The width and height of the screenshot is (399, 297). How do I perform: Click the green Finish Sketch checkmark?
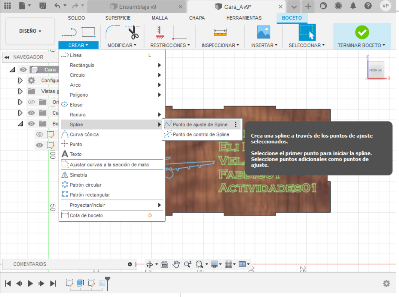click(362, 32)
